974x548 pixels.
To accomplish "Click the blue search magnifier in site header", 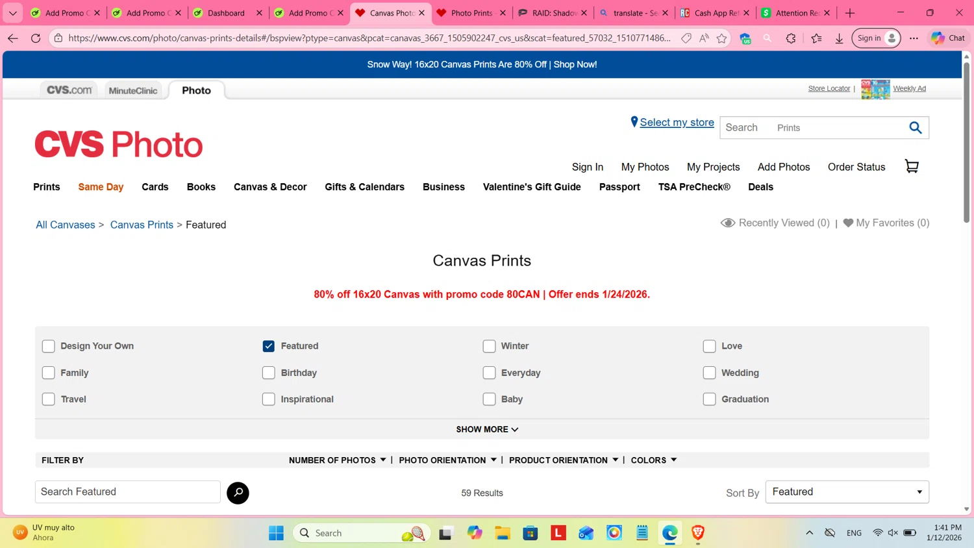I will coord(915,128).
